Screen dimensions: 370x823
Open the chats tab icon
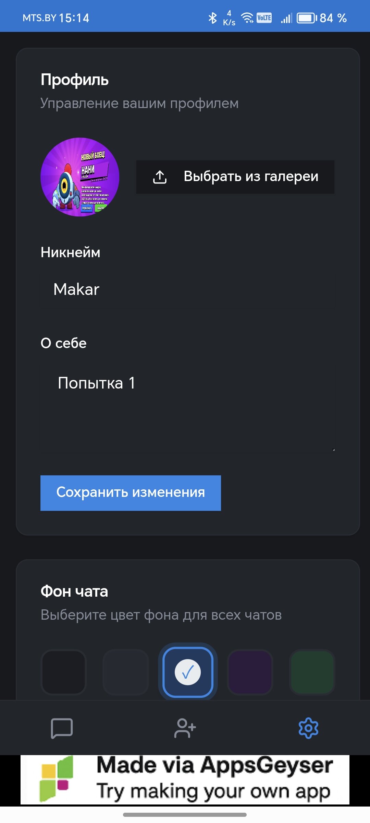point(62,728)
